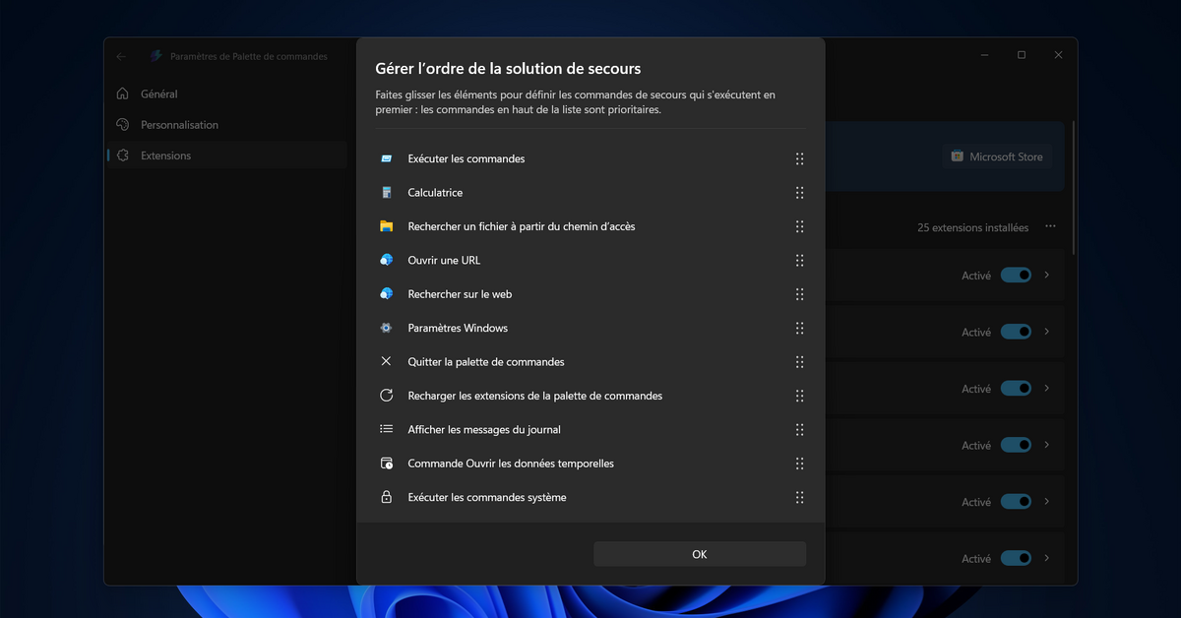Click the Calculatrice icon in the list
This screenshot has height=618, width=1181.
[387, 193]
